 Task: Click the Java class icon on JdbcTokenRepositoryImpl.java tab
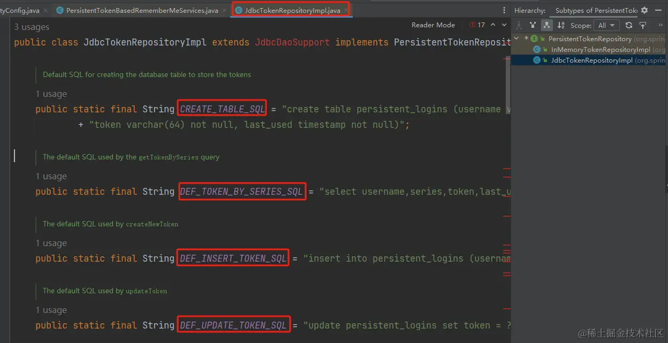[x=239, y=10]
